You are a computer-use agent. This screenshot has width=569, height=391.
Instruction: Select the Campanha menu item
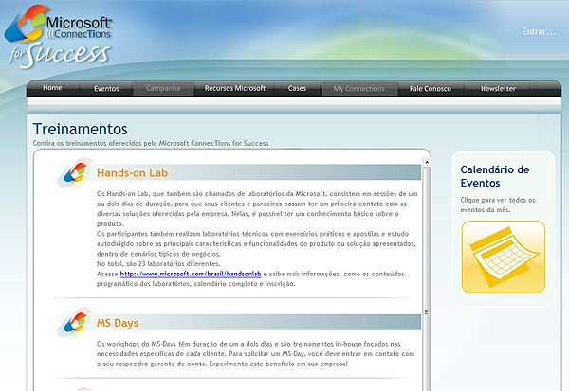(x=163, y=88)
